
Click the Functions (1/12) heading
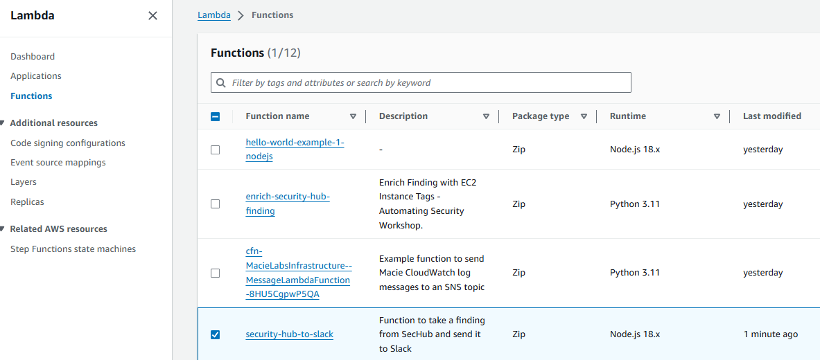(x=255, y=53)
